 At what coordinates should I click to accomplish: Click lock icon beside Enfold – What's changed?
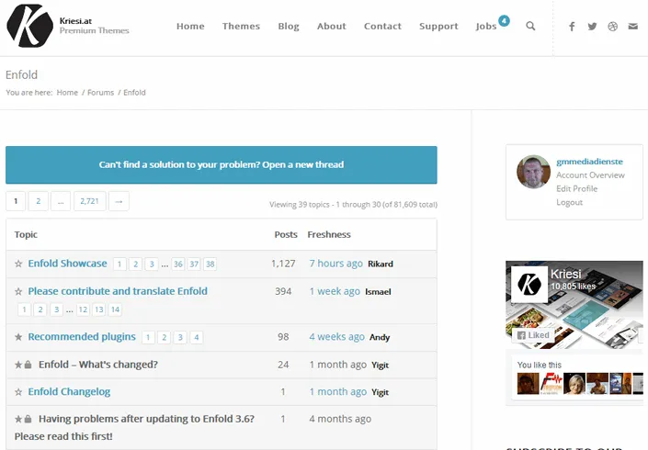(28, 365)
